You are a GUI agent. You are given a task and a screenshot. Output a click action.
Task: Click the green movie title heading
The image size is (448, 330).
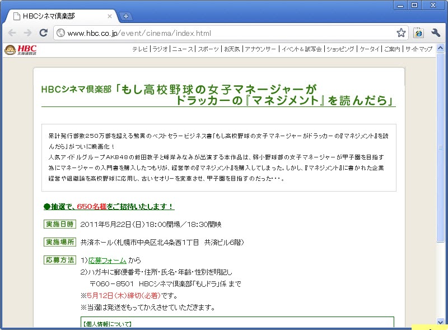(x=218, y=95)
